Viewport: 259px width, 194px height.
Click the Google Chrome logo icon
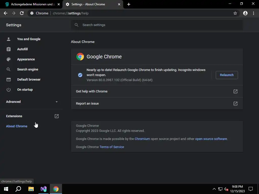(80, 57)
